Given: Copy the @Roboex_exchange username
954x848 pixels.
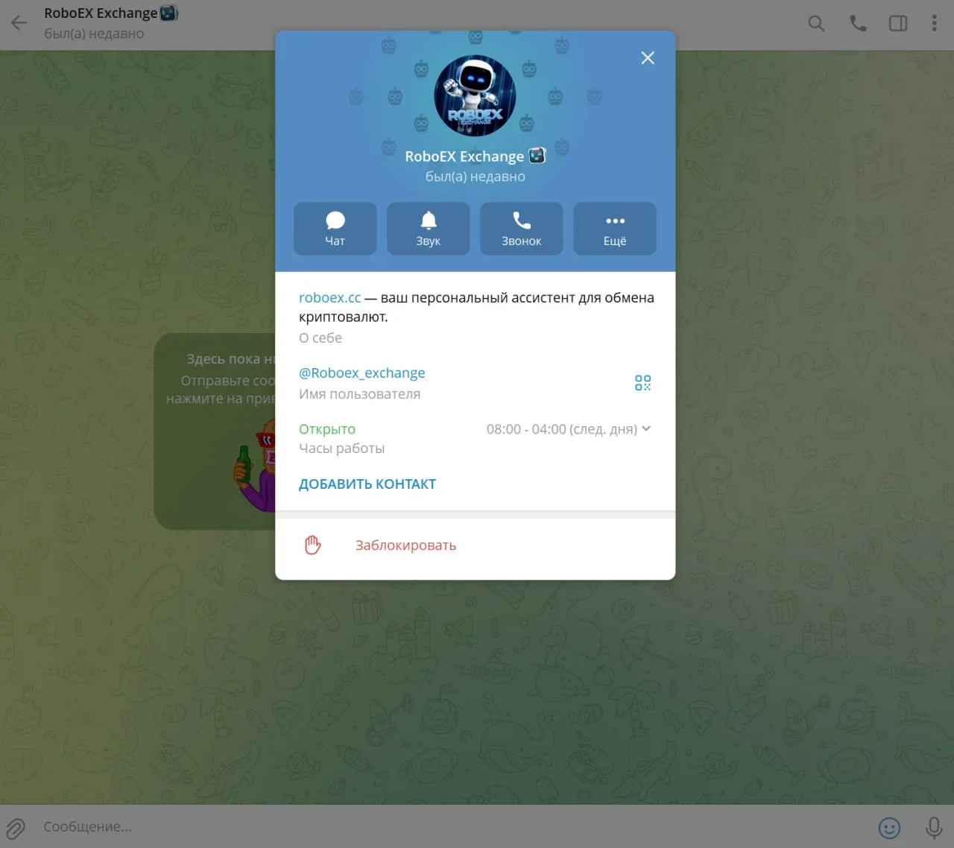Looking at the screenshot, I should point(362,373).
